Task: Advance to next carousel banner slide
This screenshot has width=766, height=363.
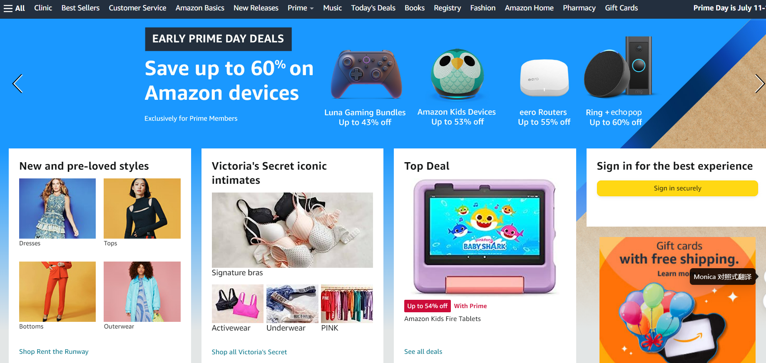Action: 759,84
